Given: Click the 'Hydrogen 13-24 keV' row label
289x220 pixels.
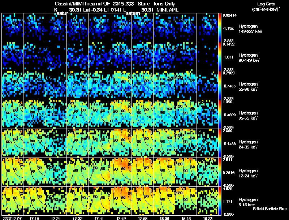Looking at the screenshot, I should click(x=248, y=173).
